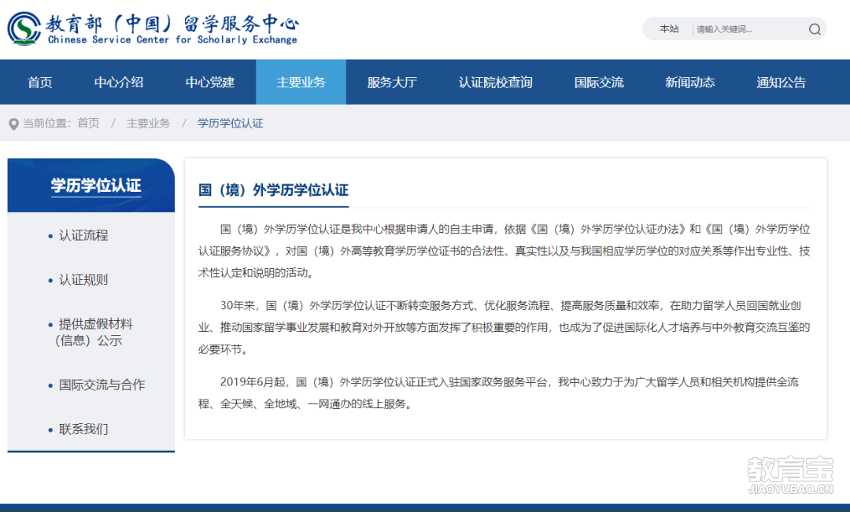Open the 本站 search scope selector
This screenshot has width=850, height=512.
pyautogui.click(x=669, y=29)
